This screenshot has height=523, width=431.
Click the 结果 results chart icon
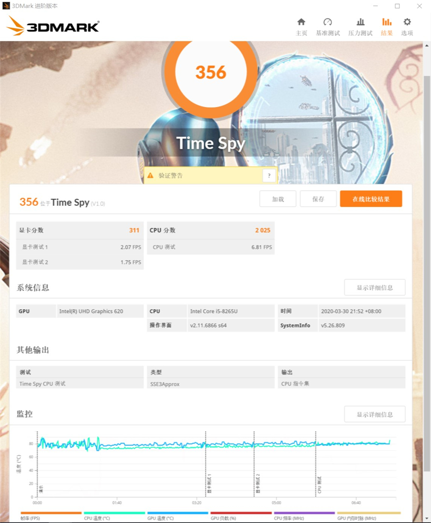click(x=386, y=22)
